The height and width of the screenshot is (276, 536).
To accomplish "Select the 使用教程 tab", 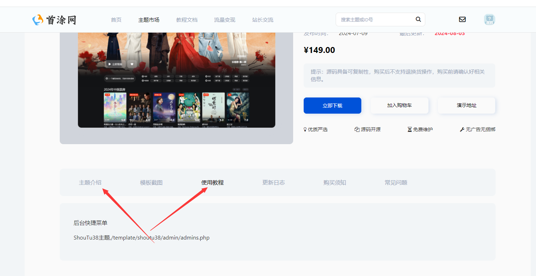I will click(213, 182).
